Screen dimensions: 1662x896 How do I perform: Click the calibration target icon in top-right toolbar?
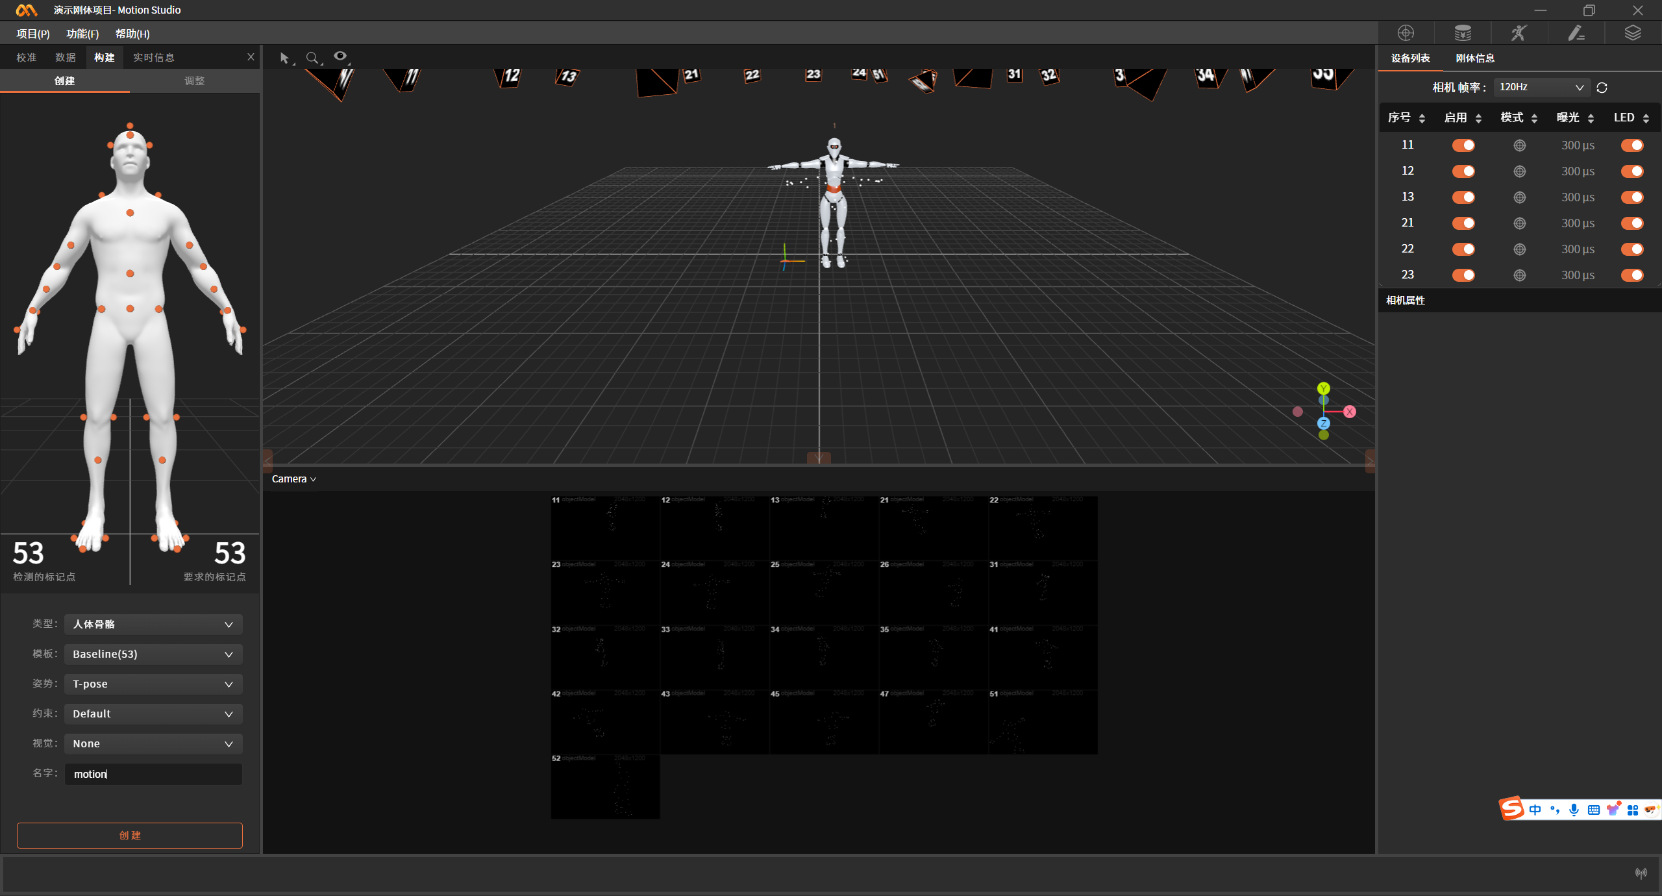pos(1406,33)
